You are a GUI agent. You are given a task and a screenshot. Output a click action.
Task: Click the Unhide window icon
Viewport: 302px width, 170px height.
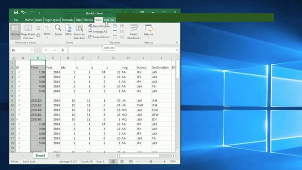115,37
